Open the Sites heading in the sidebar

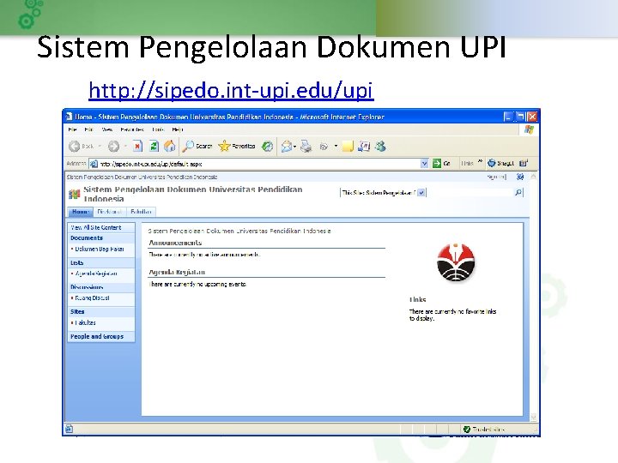pyautogui.click(x=77, y=311)
